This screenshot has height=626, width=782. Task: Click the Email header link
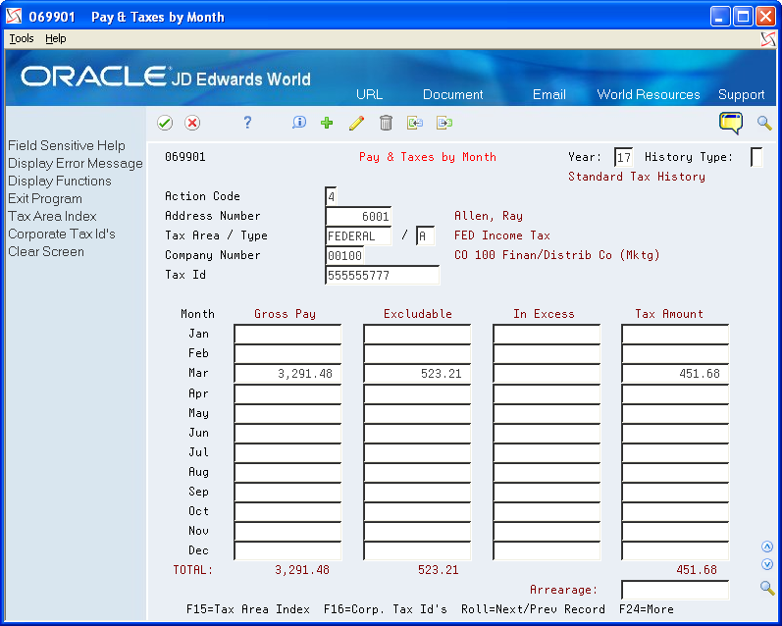pyautogui.click(x=549, y=94)
